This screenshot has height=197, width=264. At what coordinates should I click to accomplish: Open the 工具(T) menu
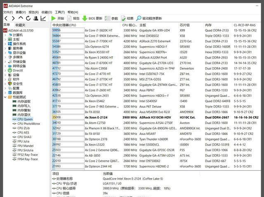pyautogui.click(x=60, y=12)
